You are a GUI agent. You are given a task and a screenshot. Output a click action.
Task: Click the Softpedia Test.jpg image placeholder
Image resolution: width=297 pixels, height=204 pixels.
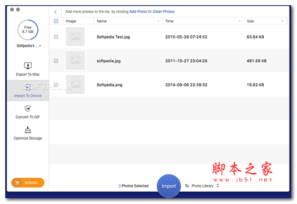pos(75,36)
